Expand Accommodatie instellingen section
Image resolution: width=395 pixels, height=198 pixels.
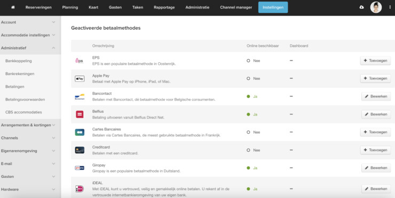point(30,35)
